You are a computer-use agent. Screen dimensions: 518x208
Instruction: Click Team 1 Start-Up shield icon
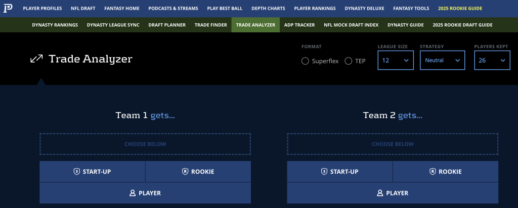(x=76, y=172)
